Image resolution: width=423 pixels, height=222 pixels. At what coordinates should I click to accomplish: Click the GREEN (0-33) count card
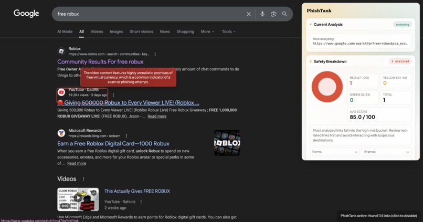(363, 98)
